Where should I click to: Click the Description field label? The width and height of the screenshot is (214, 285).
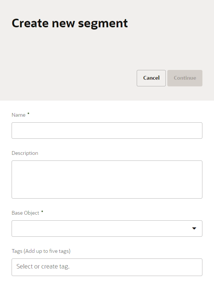pos(25,153)
